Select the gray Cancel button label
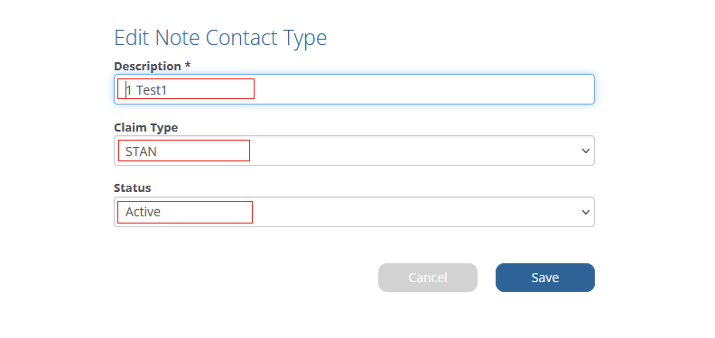Image resolution: width=715 pixels, height=338 pixels. [x=428, y=278]
